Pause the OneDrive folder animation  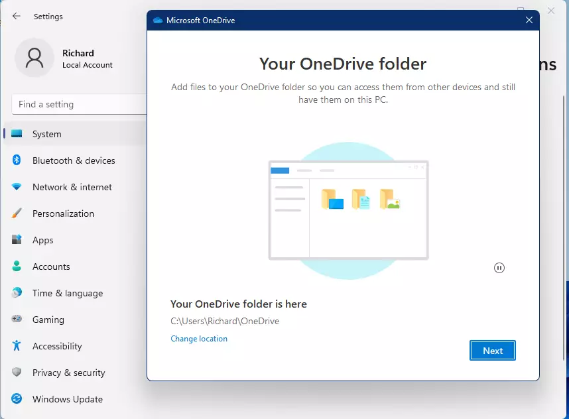point(499,268)
